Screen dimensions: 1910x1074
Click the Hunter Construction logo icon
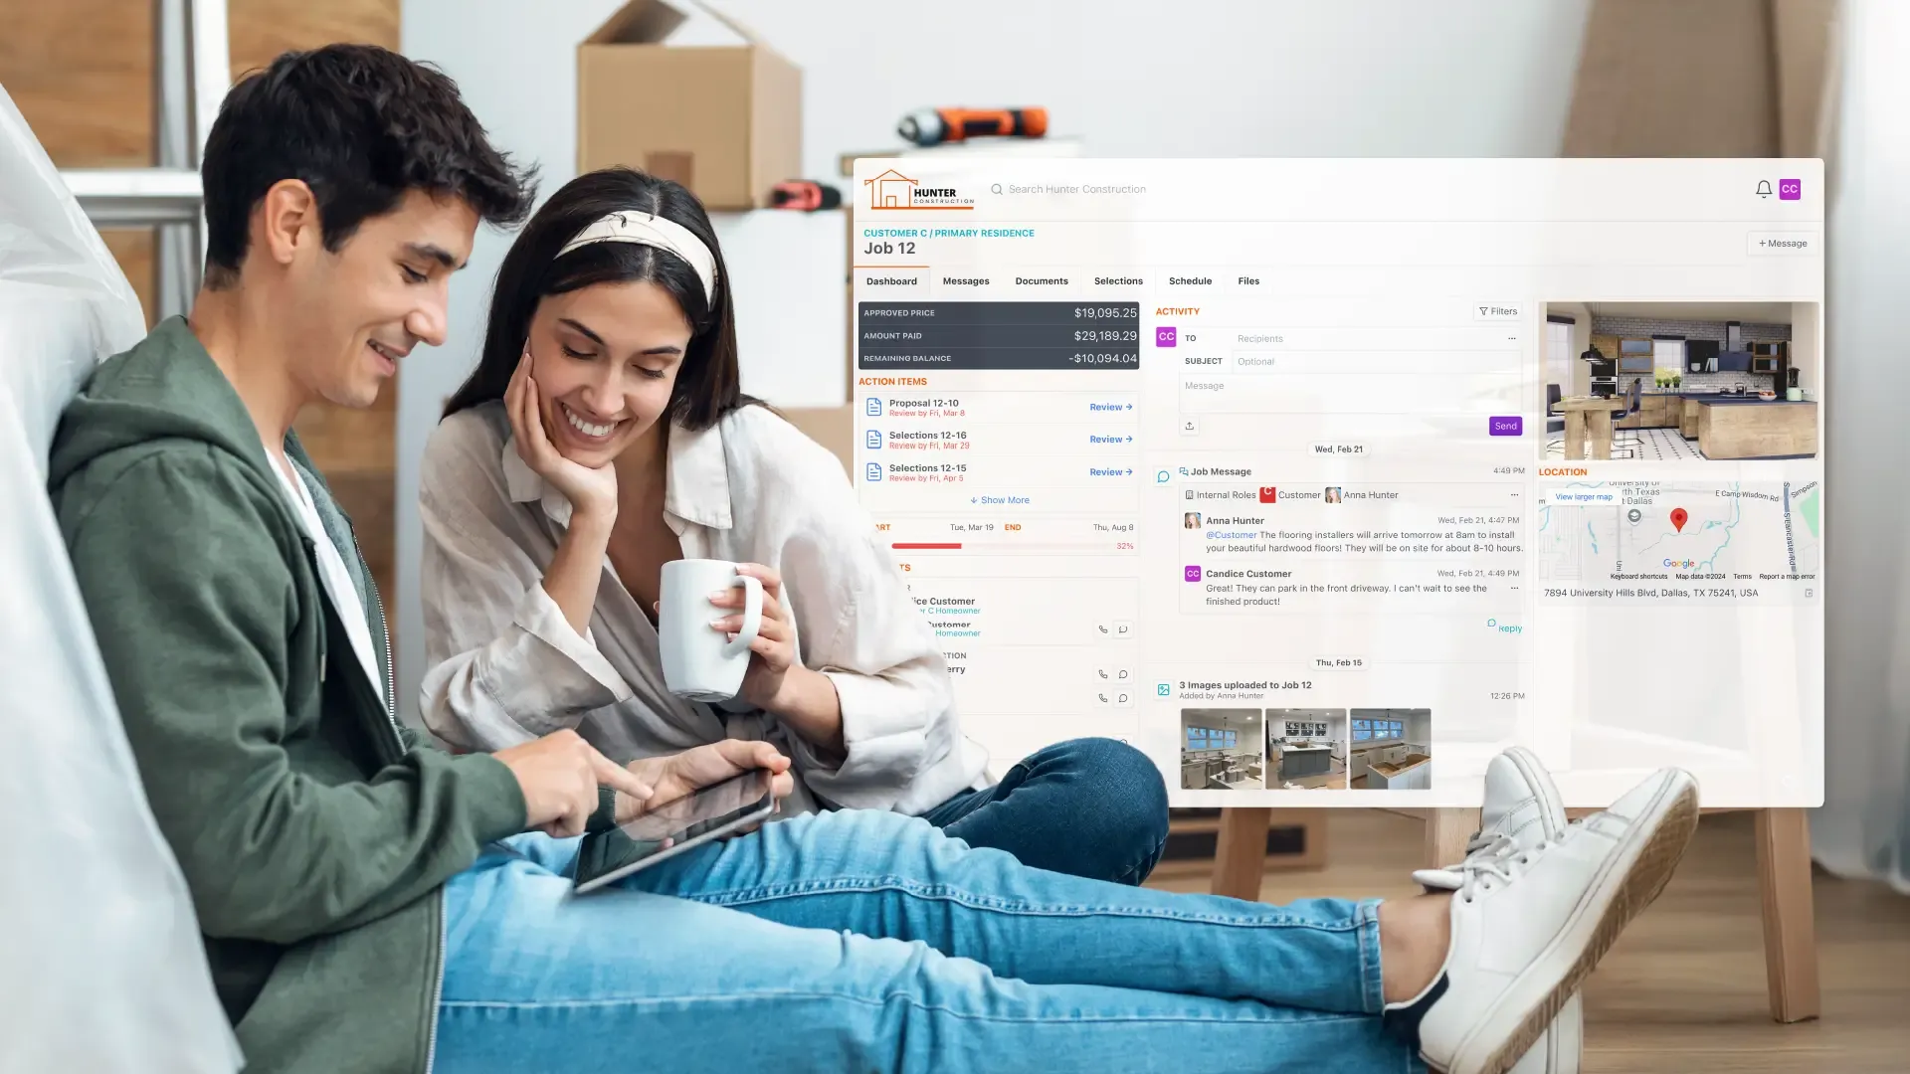tap(889, 188)
